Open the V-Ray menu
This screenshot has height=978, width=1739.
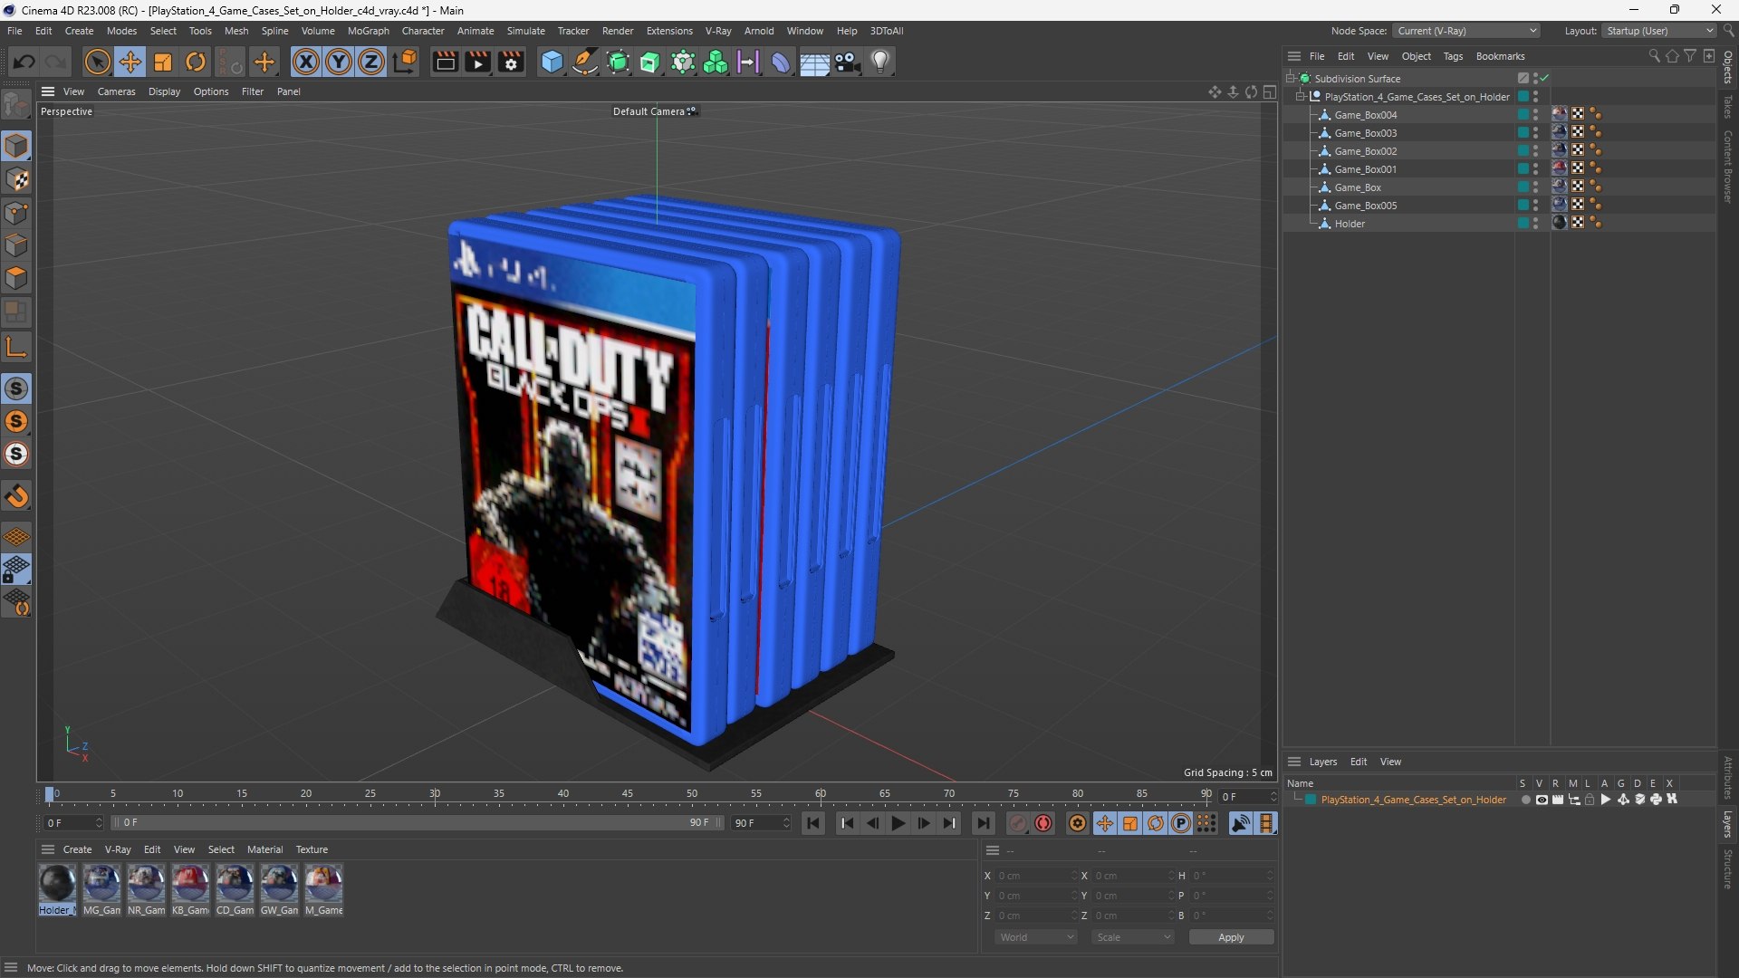[x=718, y=31]
